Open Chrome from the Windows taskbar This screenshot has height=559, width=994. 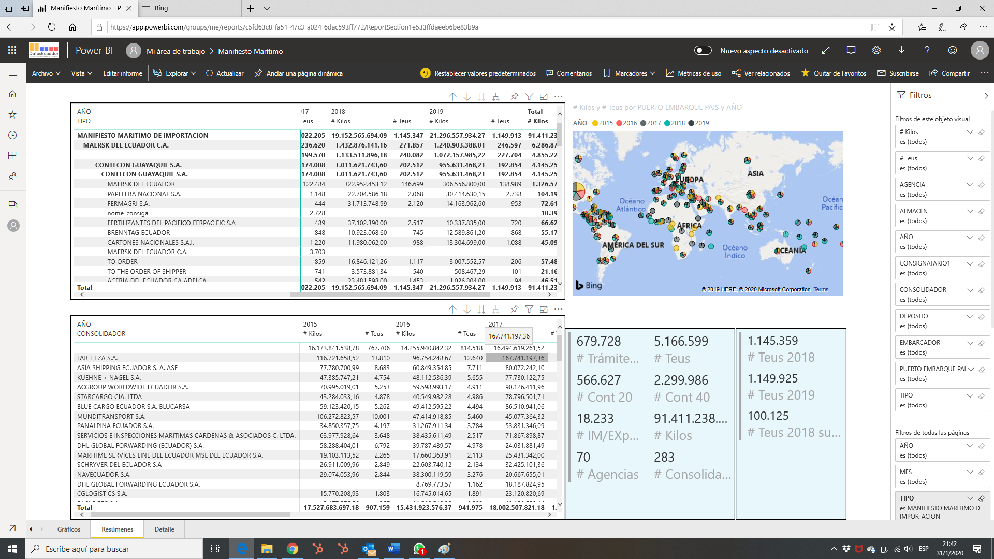[x=293, y=549]
